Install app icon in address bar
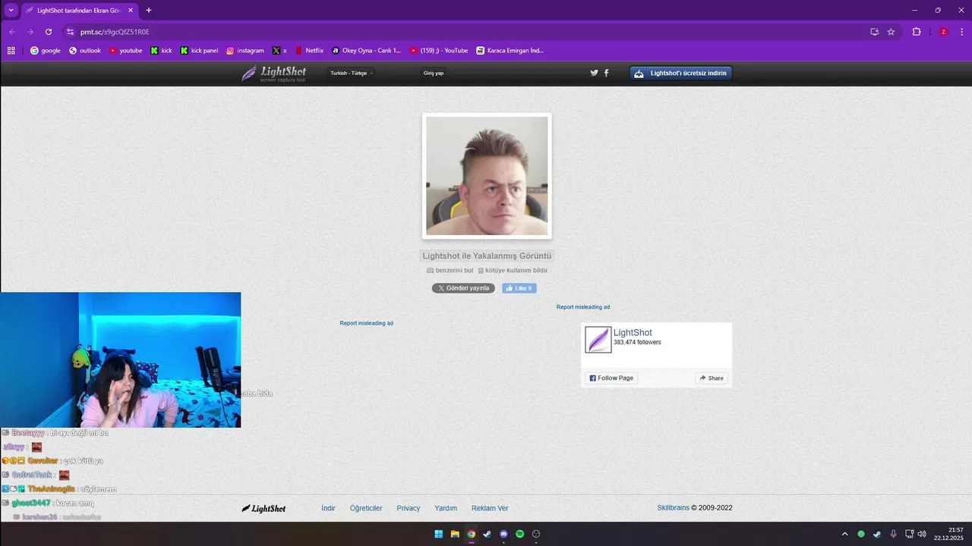The width and height of the screenshot is (972, 546). [875, 32]
